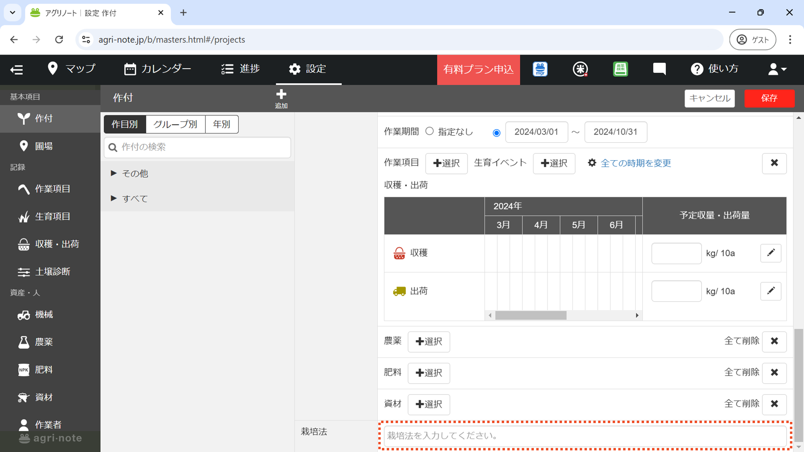Click the 栽培法 input field
Viewport: 804px width, 452px height.
point(585,436)
